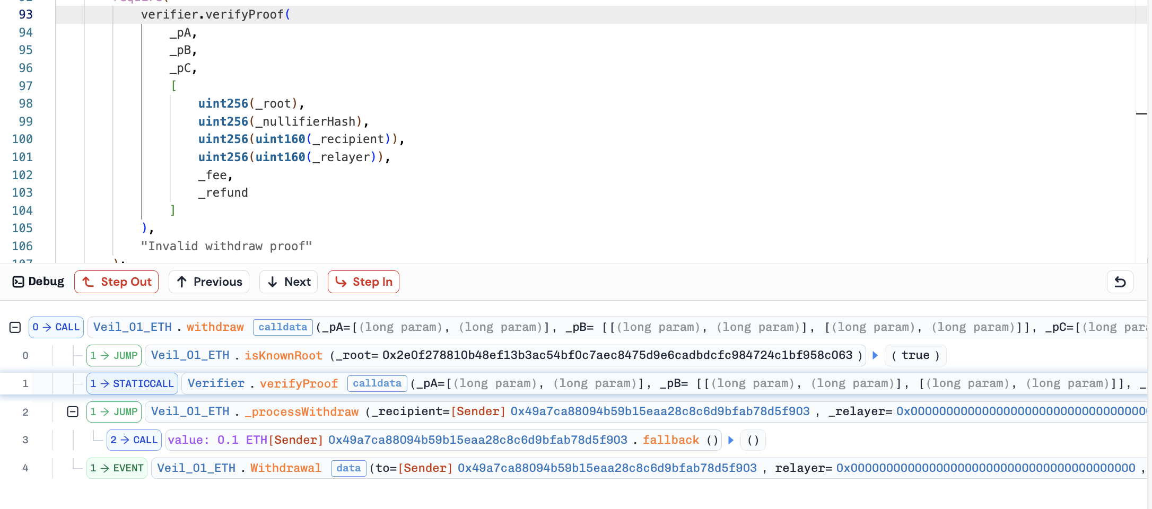Collapse the _processWithdraw call node

73,411
